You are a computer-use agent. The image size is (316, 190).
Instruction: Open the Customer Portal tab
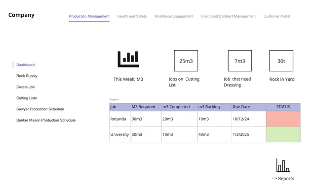coord(276,16)
